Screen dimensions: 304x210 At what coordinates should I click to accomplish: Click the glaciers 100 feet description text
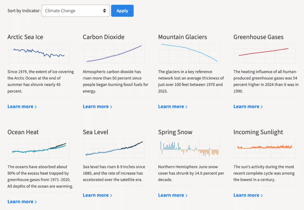pyautogui.click(x=191, y=81)
